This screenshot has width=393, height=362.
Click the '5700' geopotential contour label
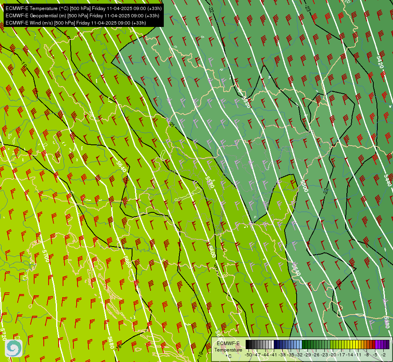pos(46,256)
